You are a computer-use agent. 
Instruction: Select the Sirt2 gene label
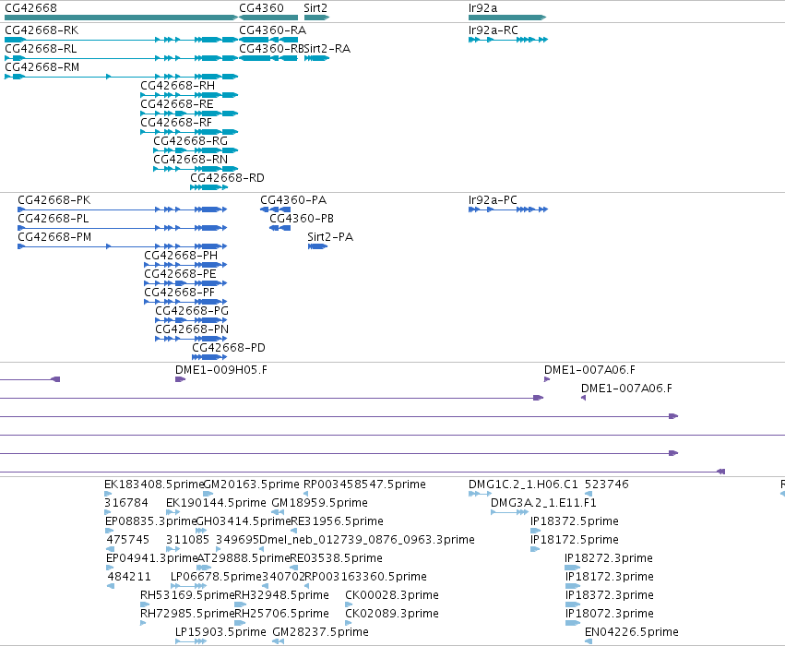(x=315, y=8)
